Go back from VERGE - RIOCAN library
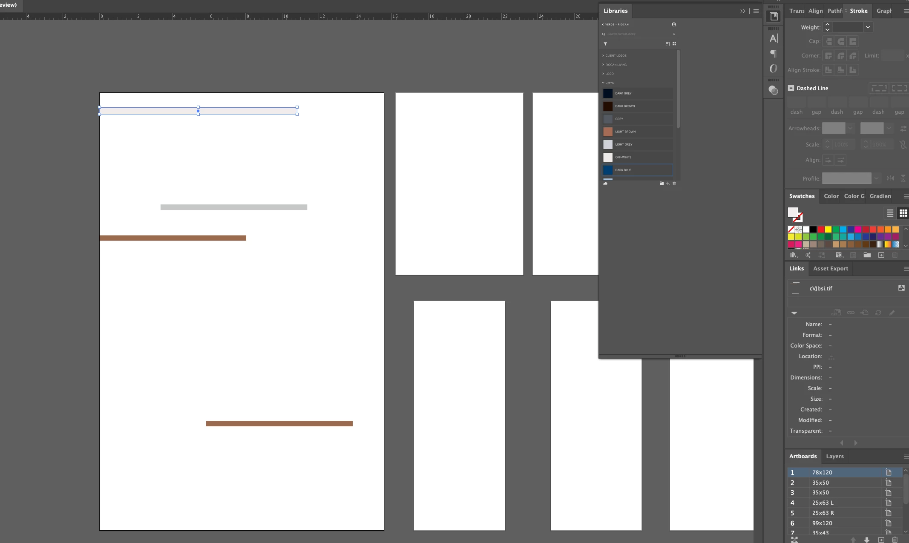 [x=603, y=25]
